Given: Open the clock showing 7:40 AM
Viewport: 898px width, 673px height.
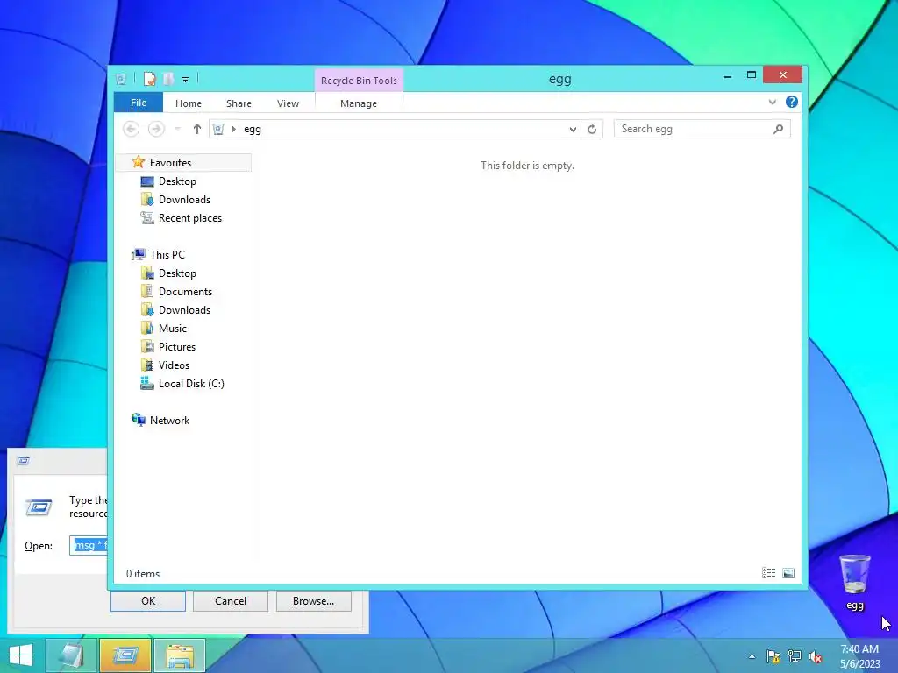Looking at the screenshot, I should click(x=859, y=656).
